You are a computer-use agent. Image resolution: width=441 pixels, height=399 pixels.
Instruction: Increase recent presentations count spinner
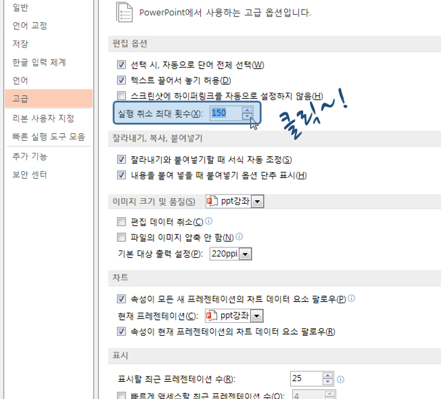point(328,376)
